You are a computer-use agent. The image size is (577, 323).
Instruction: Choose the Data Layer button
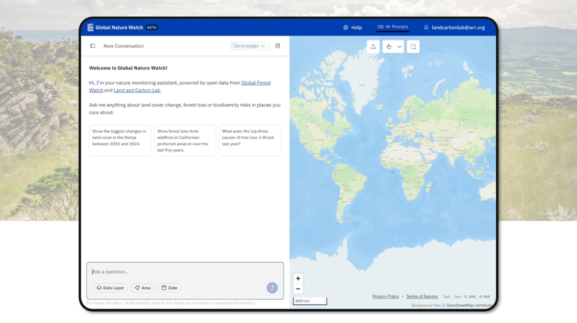pos(110,288)
